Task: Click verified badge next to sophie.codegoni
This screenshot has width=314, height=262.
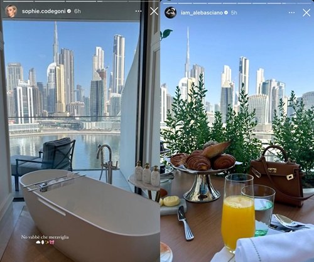Action: point(69,11)
